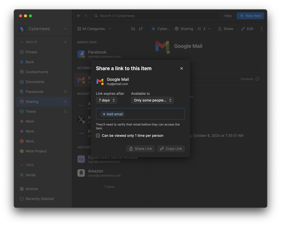281x226 pixels.
Task: Click the Sharing vault shared people icon
Action: (65, 102)
